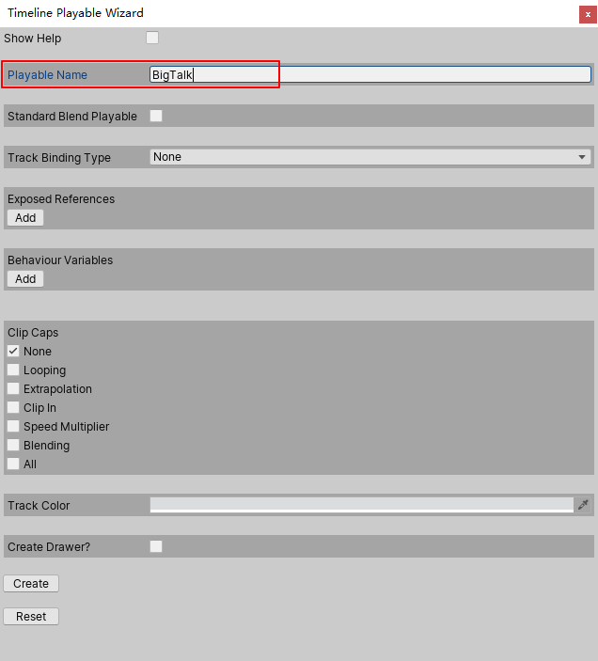This screenshot has height=661, width=598.
Task: Enable the Show Help checkbox
Action: pyautogui.click(x=152, y=38)
